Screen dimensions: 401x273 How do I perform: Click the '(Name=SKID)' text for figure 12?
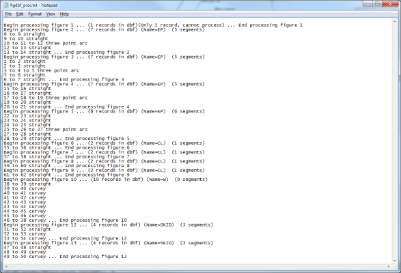coord(158,225)
